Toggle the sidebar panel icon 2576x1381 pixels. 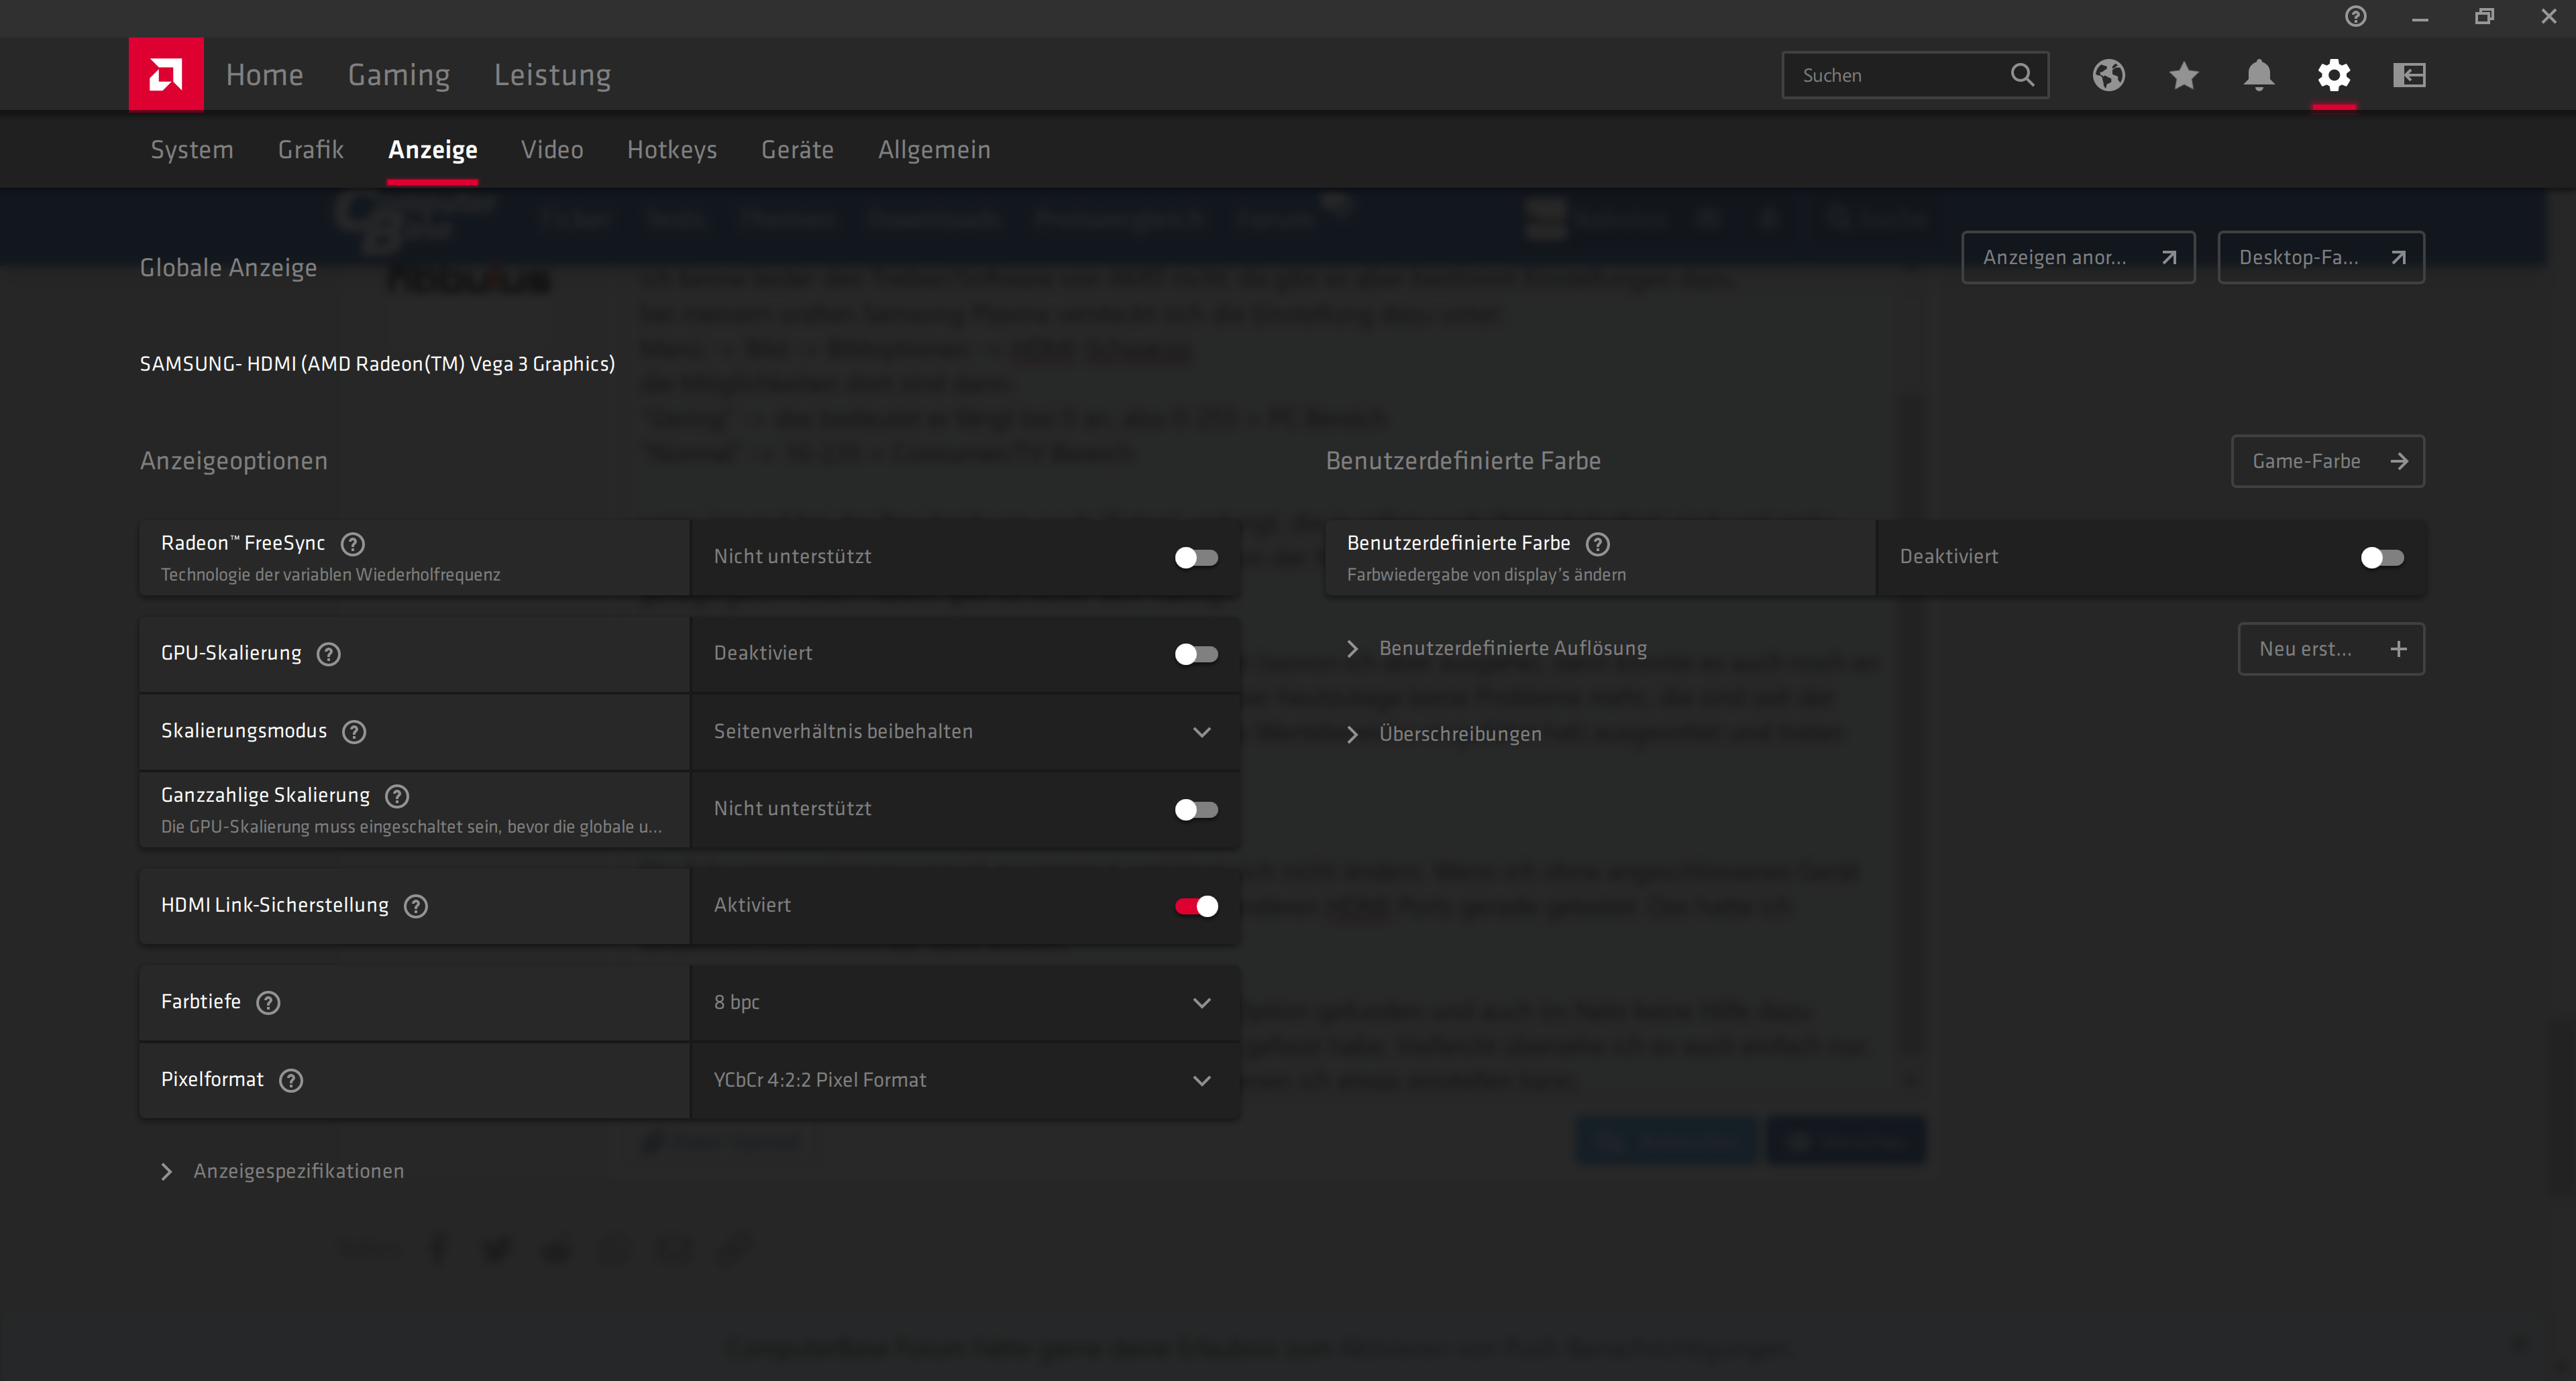click(x=2409, y=75)
